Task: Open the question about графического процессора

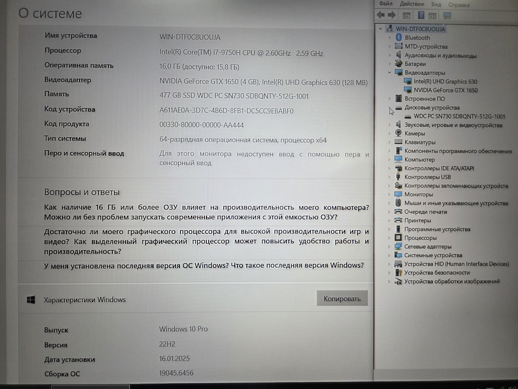Action: tap(206, 241)
